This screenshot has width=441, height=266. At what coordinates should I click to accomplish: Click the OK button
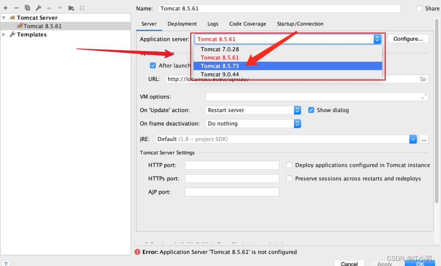(420, 264)
